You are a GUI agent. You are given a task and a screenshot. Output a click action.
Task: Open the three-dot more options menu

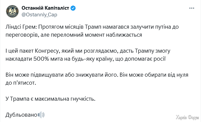192,8
